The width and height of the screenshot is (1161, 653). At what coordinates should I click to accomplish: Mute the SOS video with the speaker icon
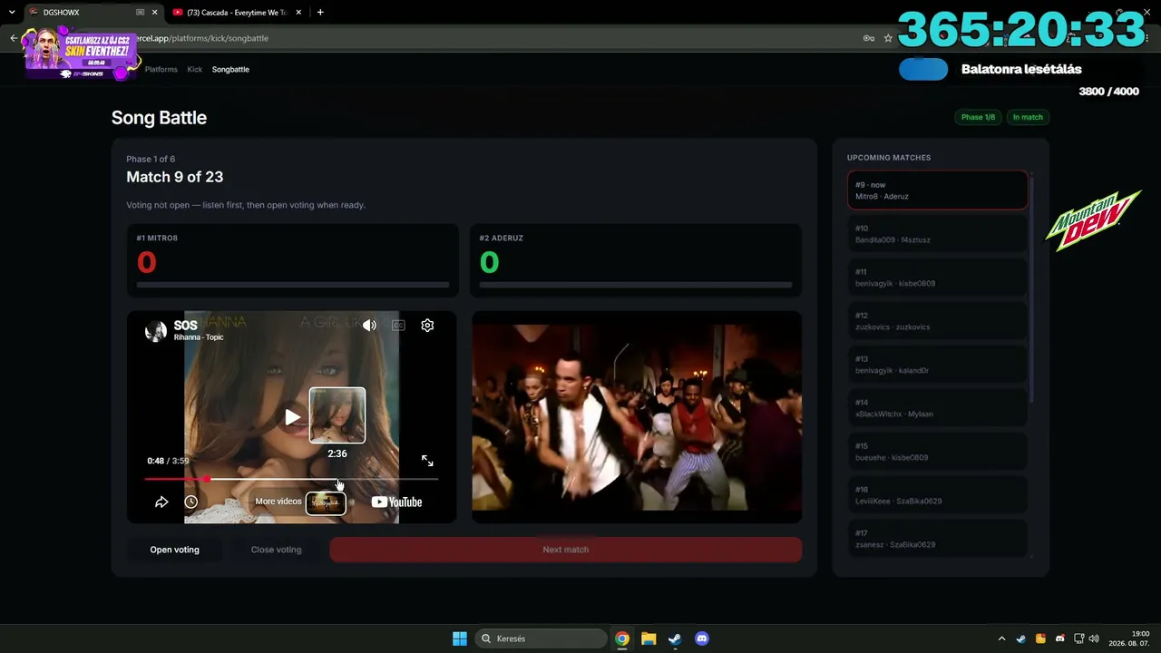(x=369, y=326)
